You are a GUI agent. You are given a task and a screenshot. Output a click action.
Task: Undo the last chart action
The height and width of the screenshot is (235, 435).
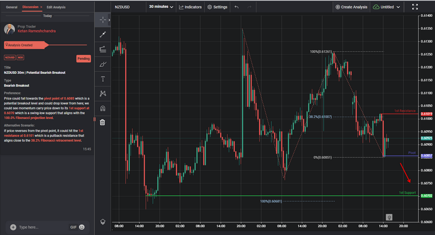click(236, 7)
